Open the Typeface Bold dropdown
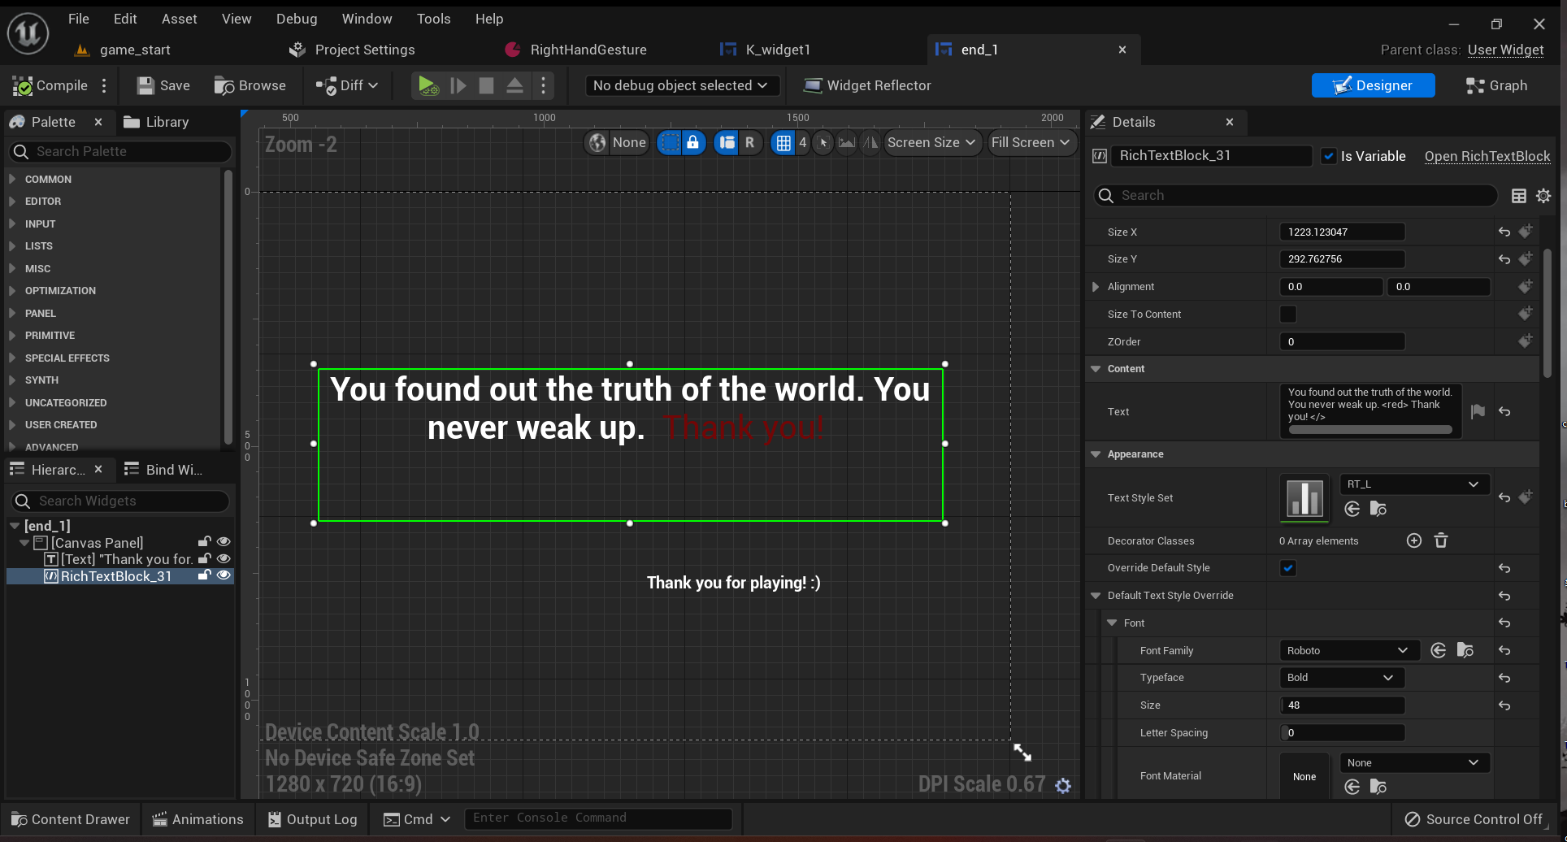The height and width of the screenshot is (842, 1567). [x=1341, y=678]
